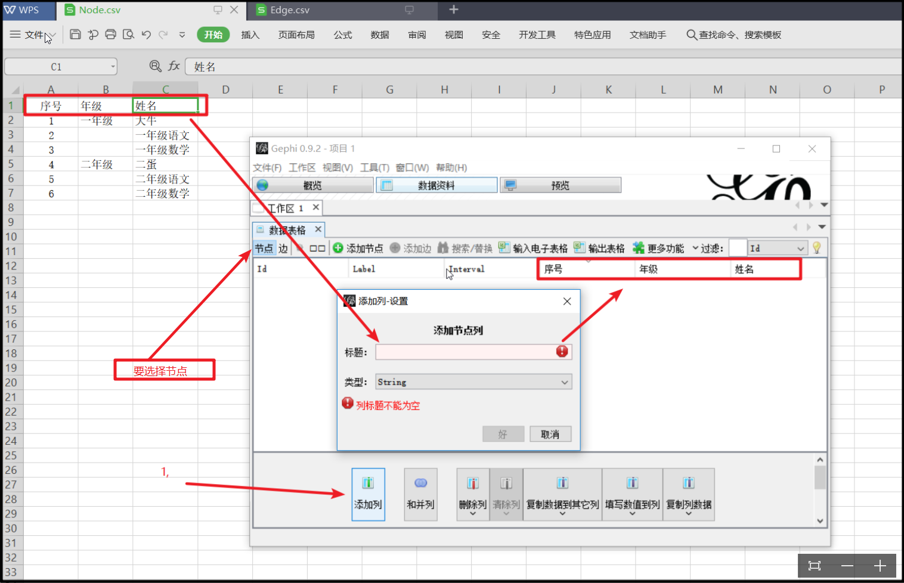
Task: Select column header D in spreadsheet
Action: [225, 89]
